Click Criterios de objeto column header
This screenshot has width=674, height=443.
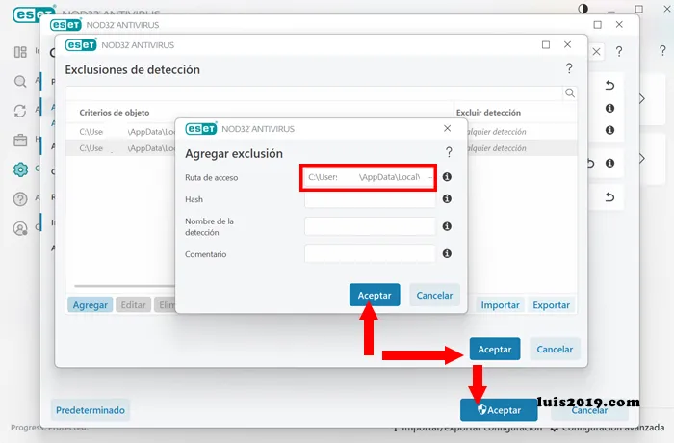click(x=115, y=113)
